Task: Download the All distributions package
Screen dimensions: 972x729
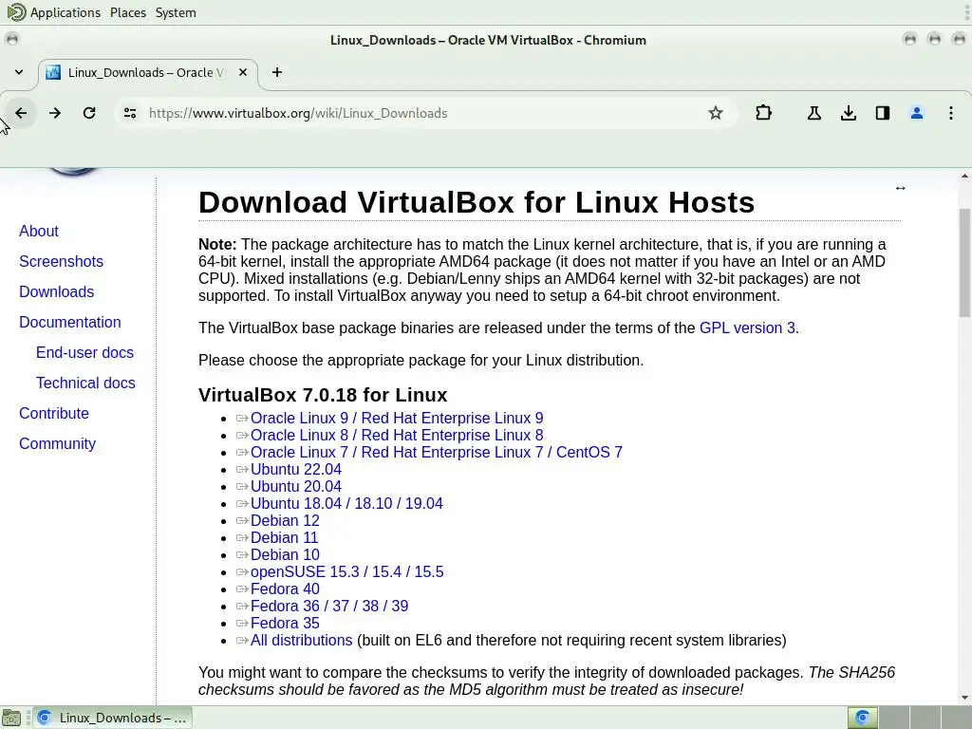Action: (301, 641)
